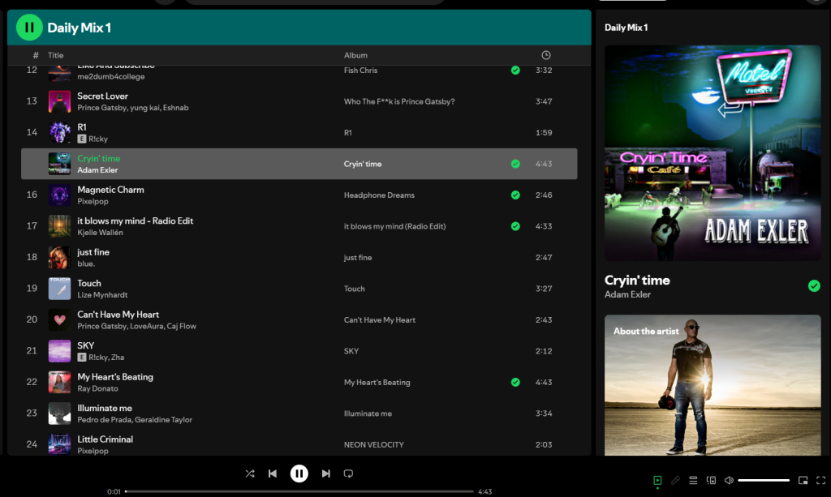Click the Magnetic Charm cover thumbnail
Screen dimensions: 831x497
(59, 195)
